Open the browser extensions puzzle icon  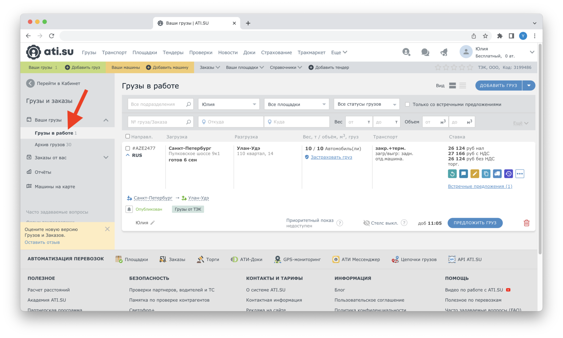(500, 36)
